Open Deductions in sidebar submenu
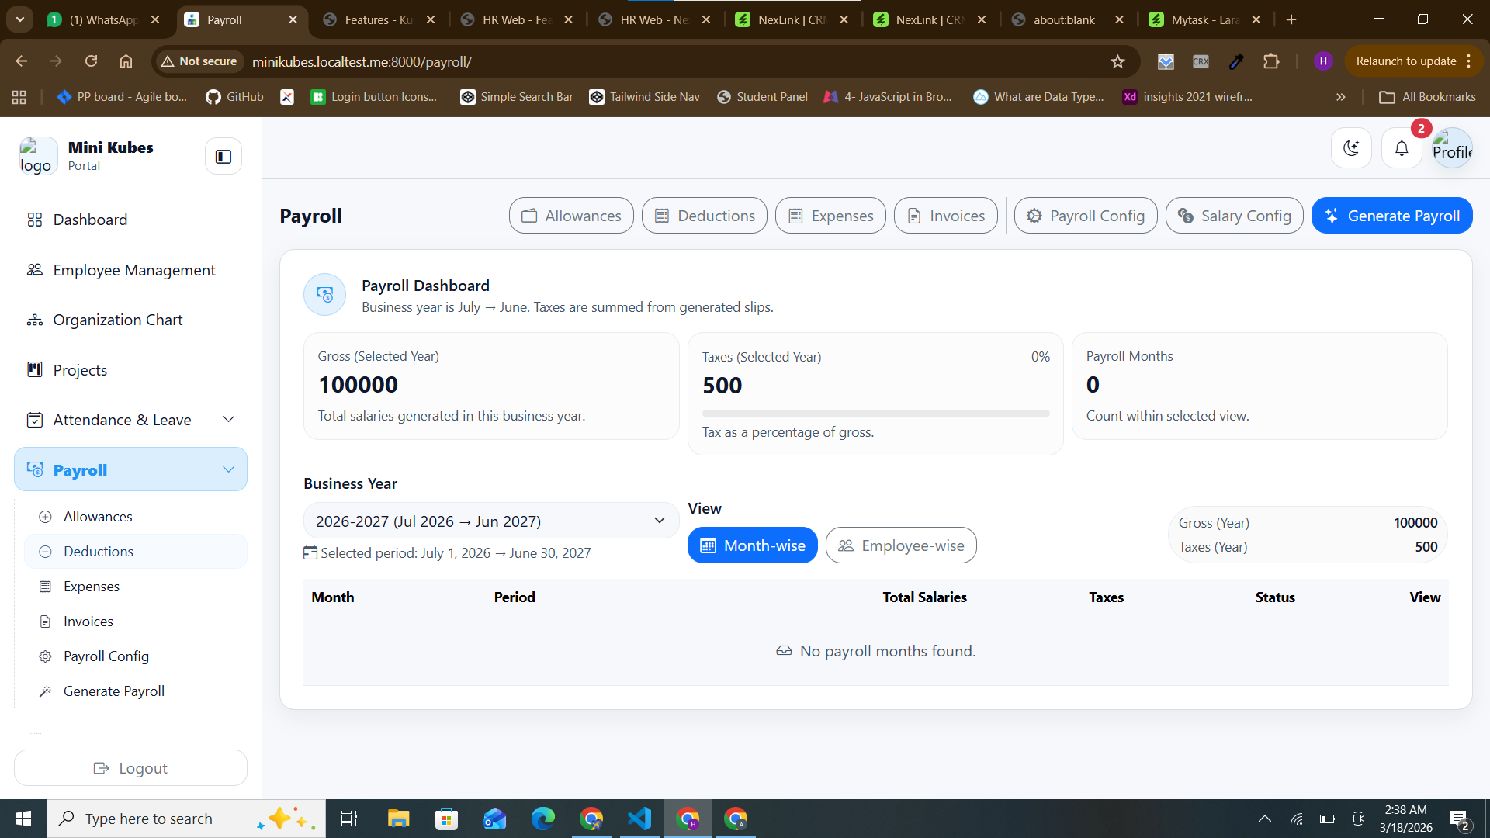This screenshot has width=1490, height=838. coord(99,552)
